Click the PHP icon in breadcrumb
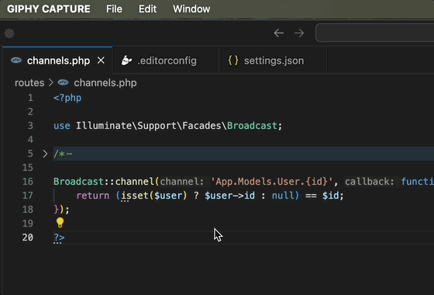Screen dimensions: 434x295 (x=63, y=82)
